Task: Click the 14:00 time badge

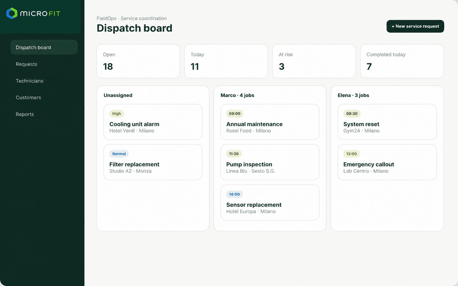Action: tap(234, 194)
